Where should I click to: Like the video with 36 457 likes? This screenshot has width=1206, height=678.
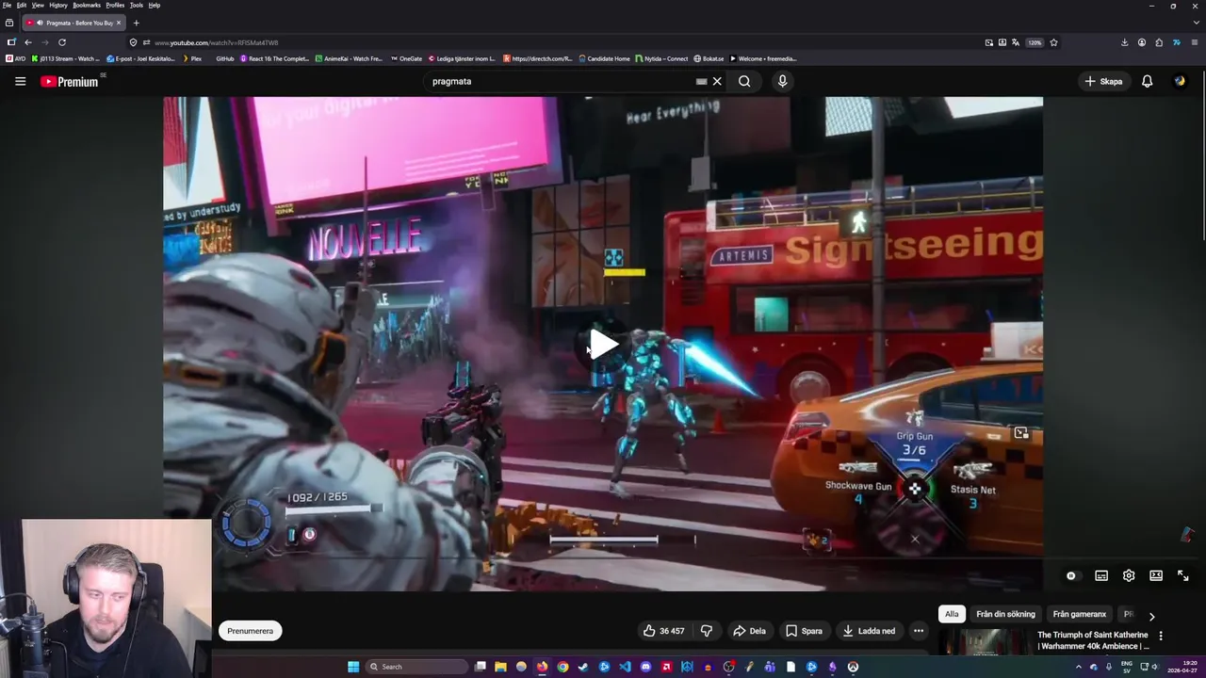pyautogui.click(x=663, y=631)
